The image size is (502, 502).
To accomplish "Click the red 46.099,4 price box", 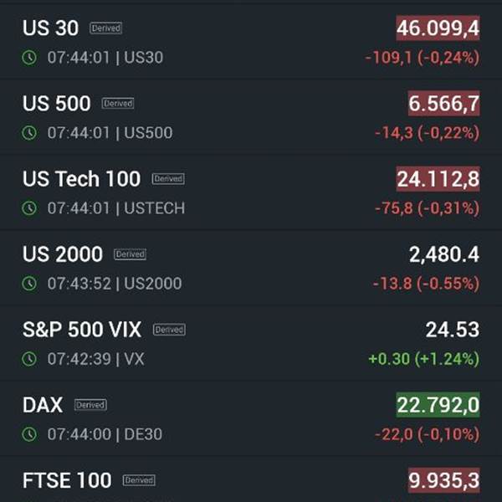I will 438,28.
